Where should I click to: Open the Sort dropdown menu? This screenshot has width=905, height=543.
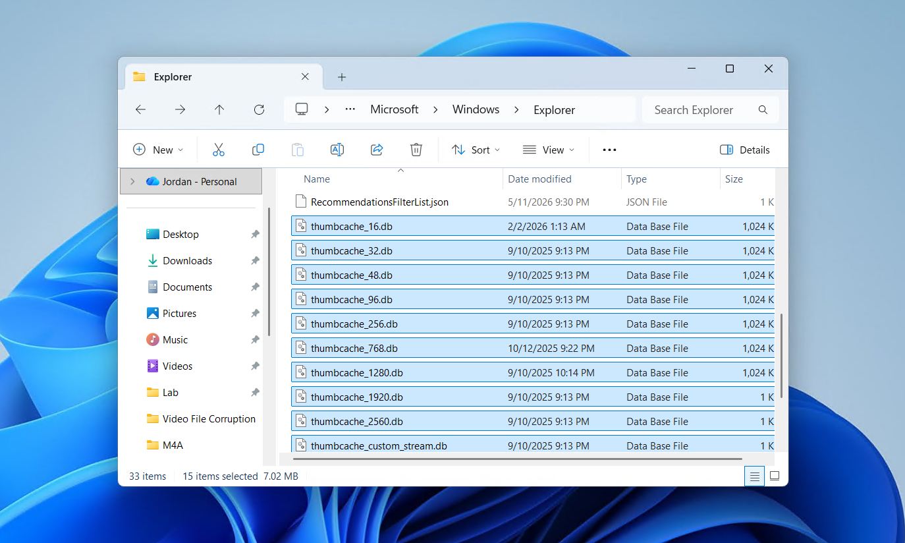click(x=476, y=150)
